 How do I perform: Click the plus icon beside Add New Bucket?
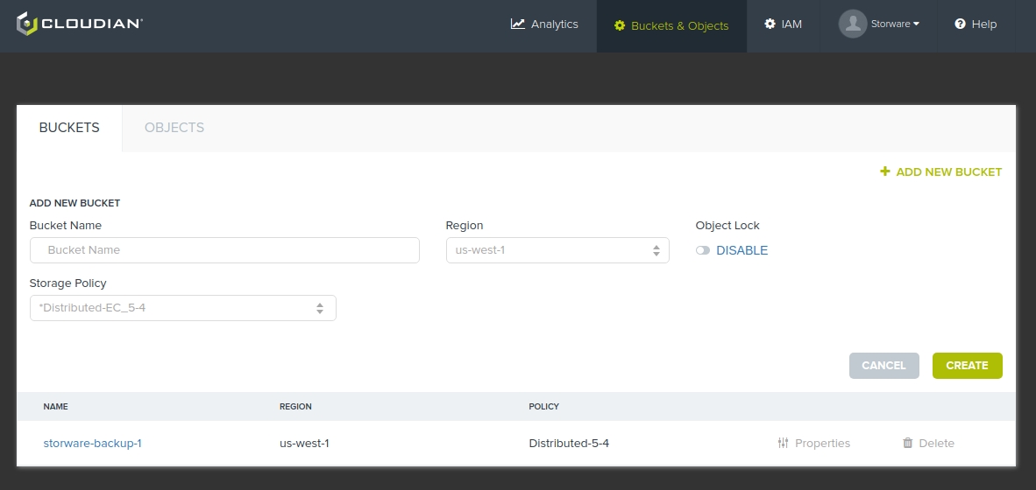coord(885,171)
